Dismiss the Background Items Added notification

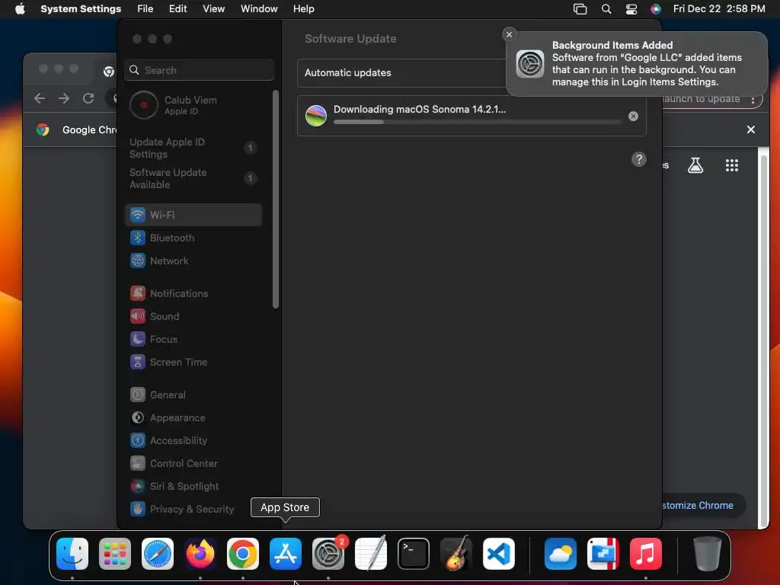509,34
